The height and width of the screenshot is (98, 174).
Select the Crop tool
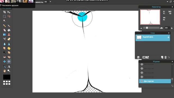[4, 12]
